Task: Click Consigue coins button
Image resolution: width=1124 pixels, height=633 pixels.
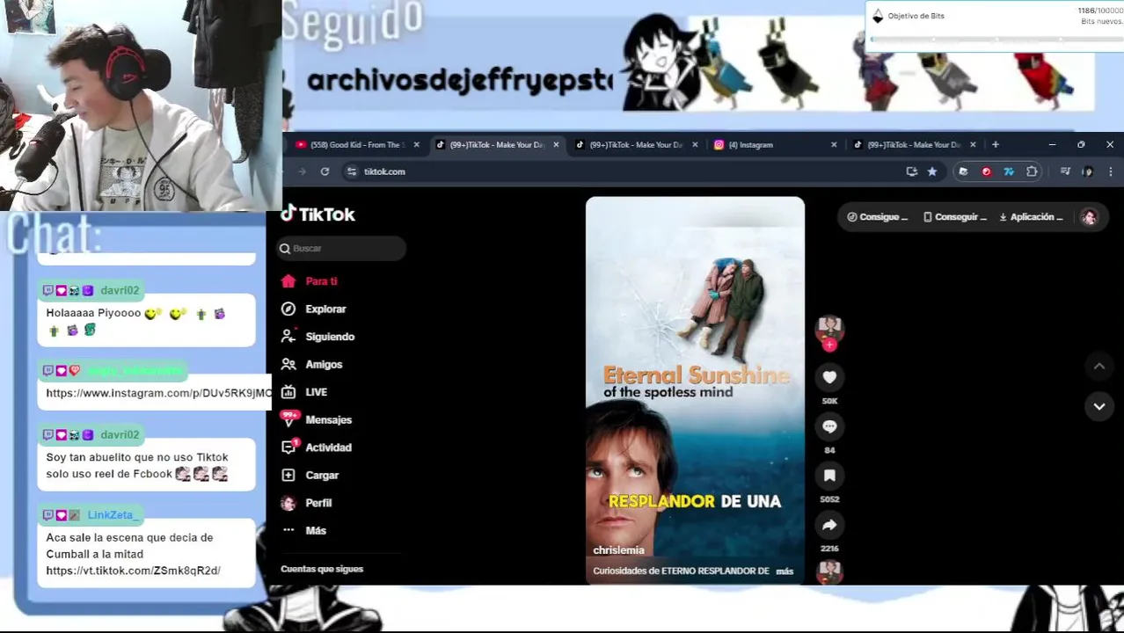Action: click(877, 217)
